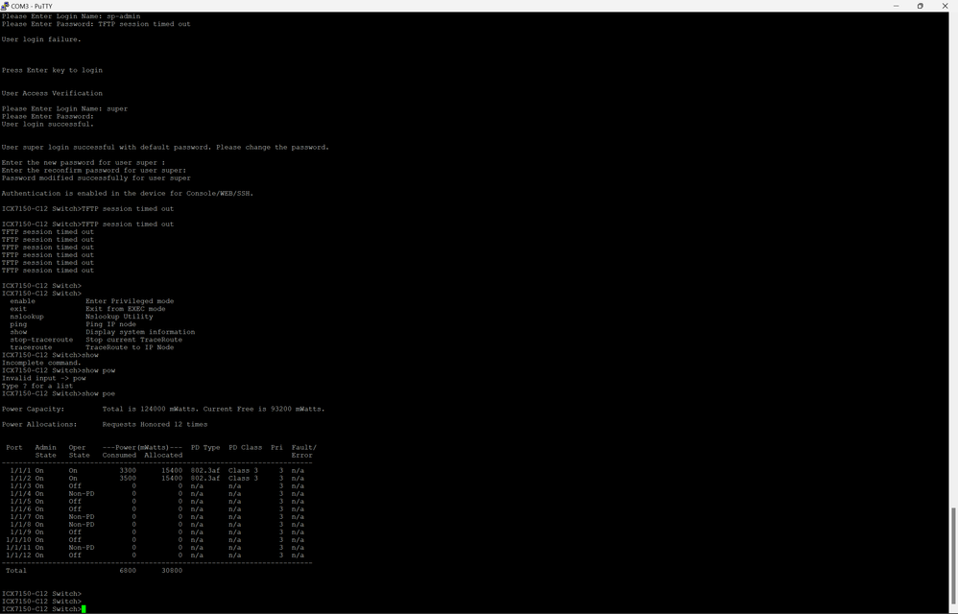The image size is (958, 614).
Task: Click the 'enable' entry in the help list
Action: click(x=23, y=301)
